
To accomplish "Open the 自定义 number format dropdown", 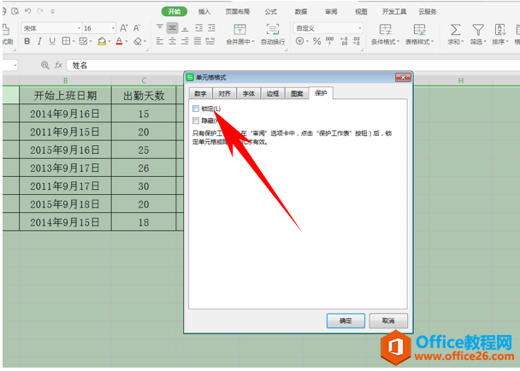I will point(359,28).
